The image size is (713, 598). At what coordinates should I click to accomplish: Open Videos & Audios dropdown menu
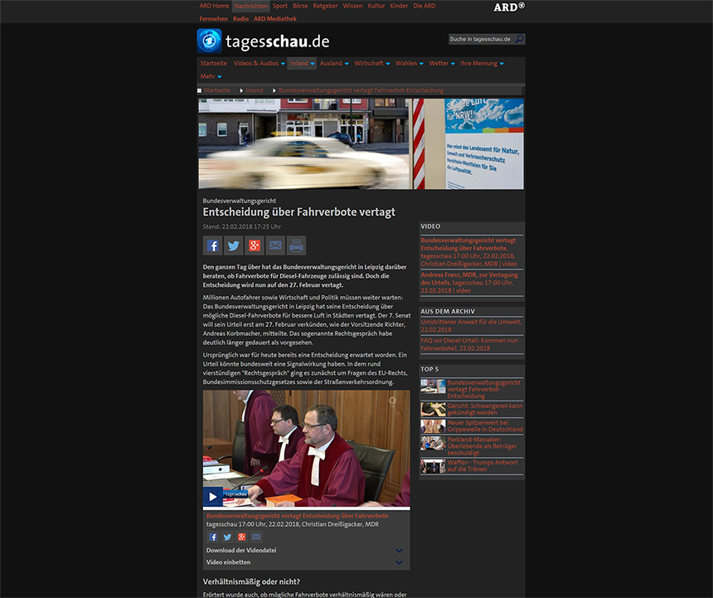point(259,63)
